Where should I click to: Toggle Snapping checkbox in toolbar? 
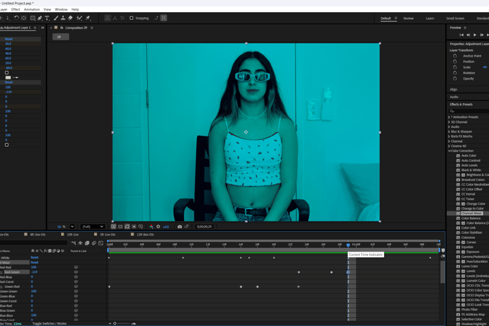coord(131,18)
